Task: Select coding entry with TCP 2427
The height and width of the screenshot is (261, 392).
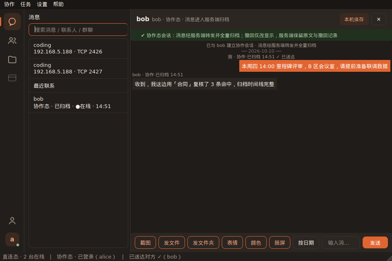Action: pos(78,69)
